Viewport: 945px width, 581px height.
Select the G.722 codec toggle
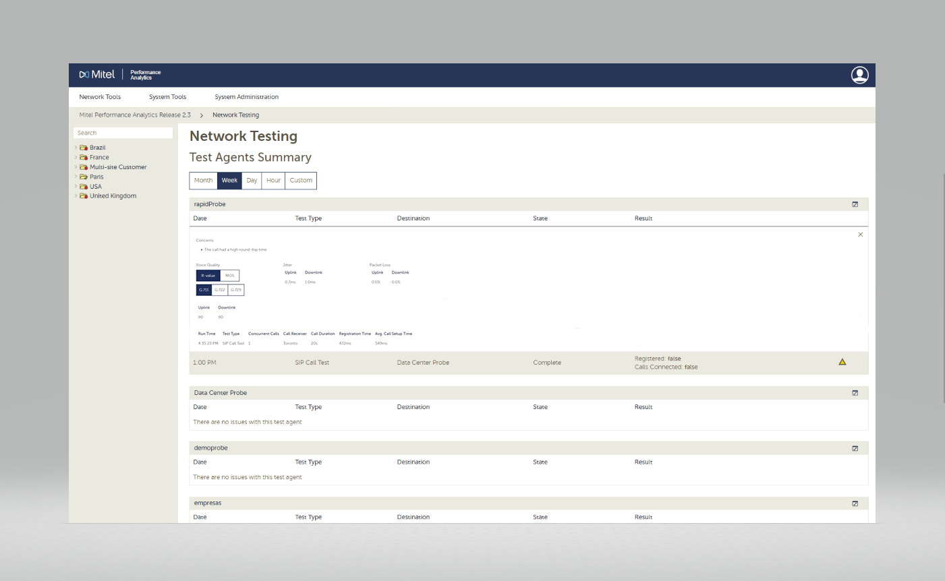(220, 290)
